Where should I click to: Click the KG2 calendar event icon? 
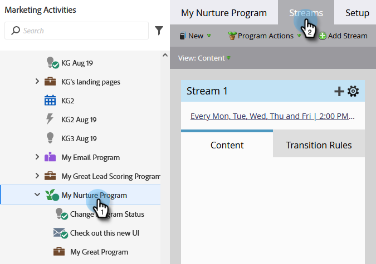(50, 101)
